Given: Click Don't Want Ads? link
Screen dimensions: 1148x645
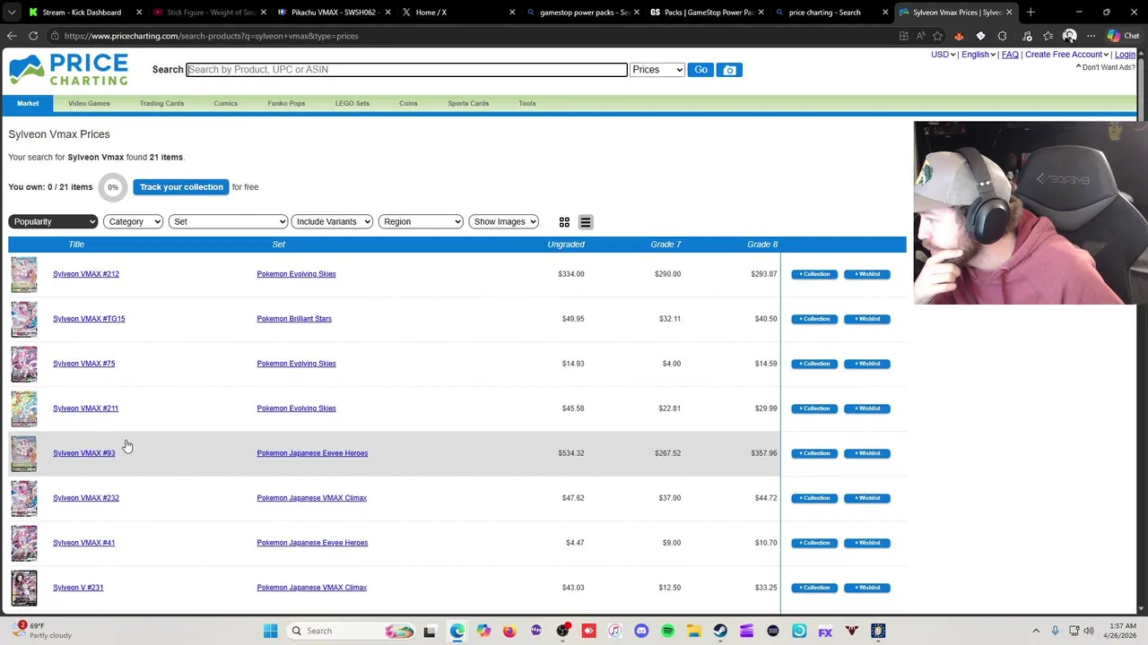Looking at the screenshot, I should click(1108, 68).
